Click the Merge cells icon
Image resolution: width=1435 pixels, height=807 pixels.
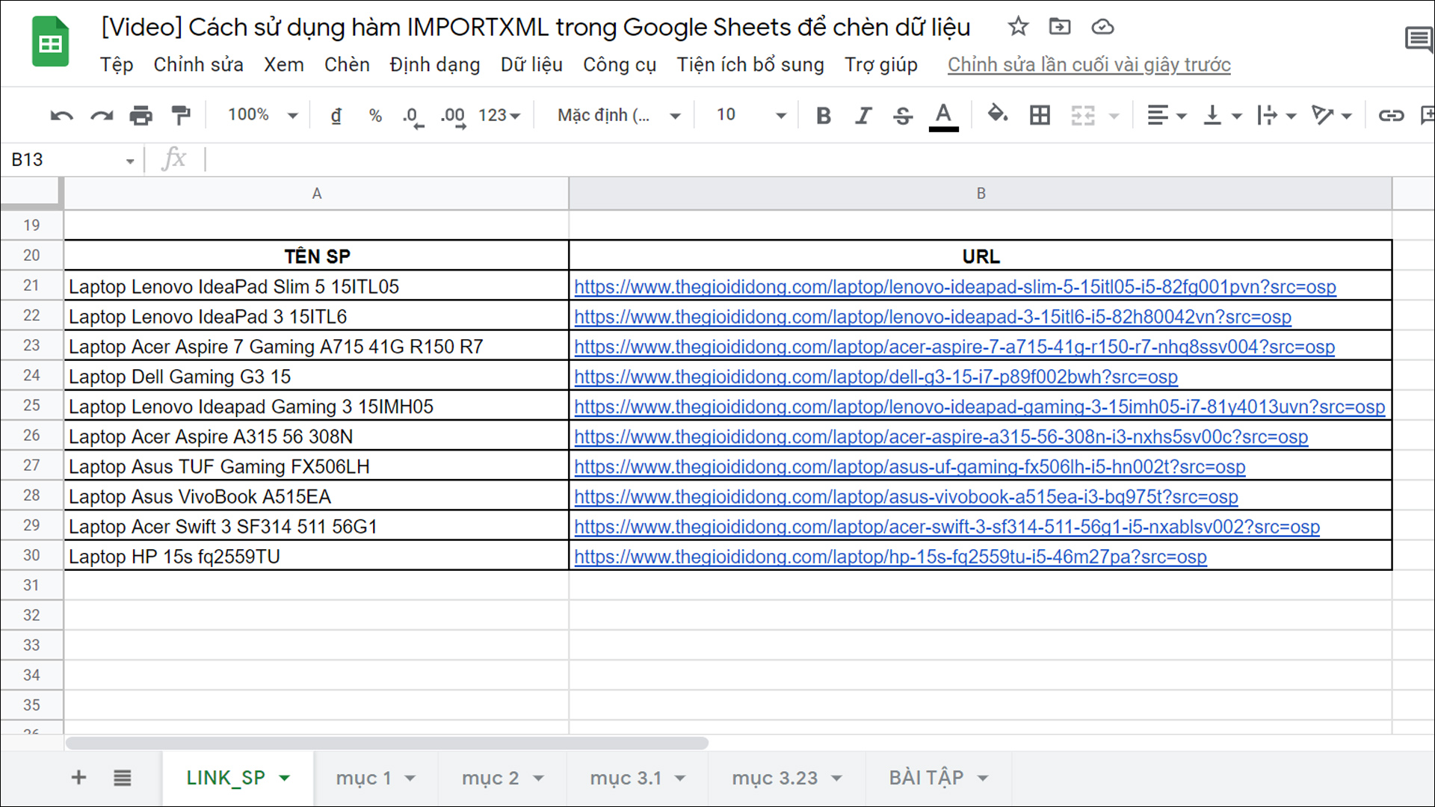pos(1082,115)
